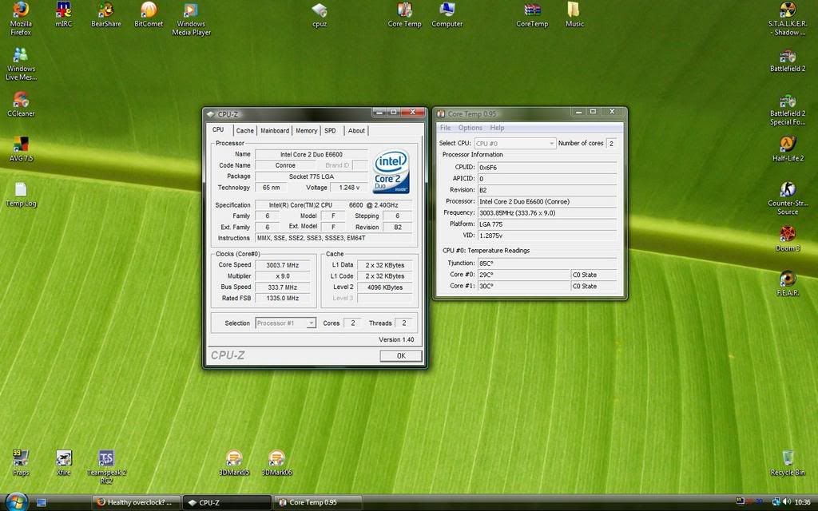Click the 10:36 clock in the tray
This screenshot has height=511, width=818.
click(802, 502)
